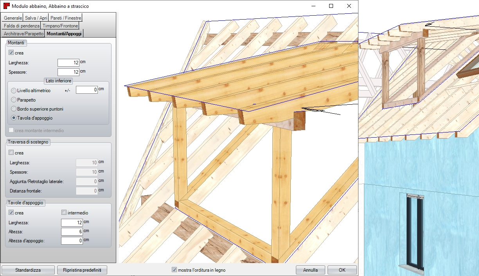
Task: Click the red application icon in title bar
Action: (6, 6)
